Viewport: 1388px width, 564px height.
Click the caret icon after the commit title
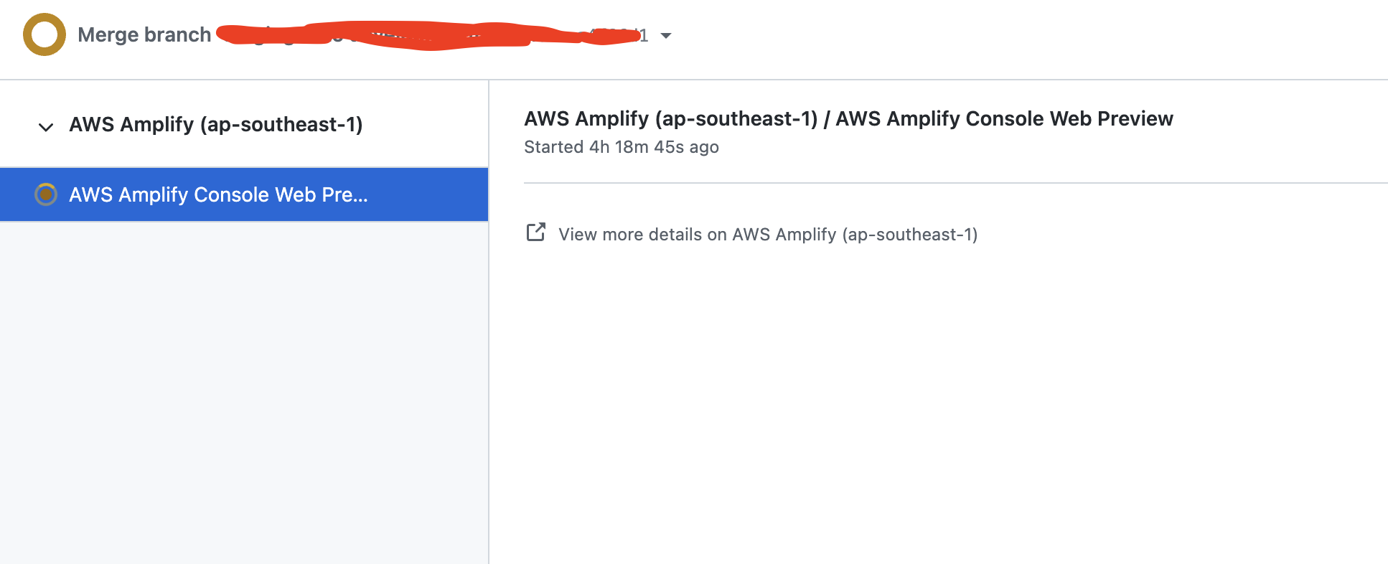[666, 35]
